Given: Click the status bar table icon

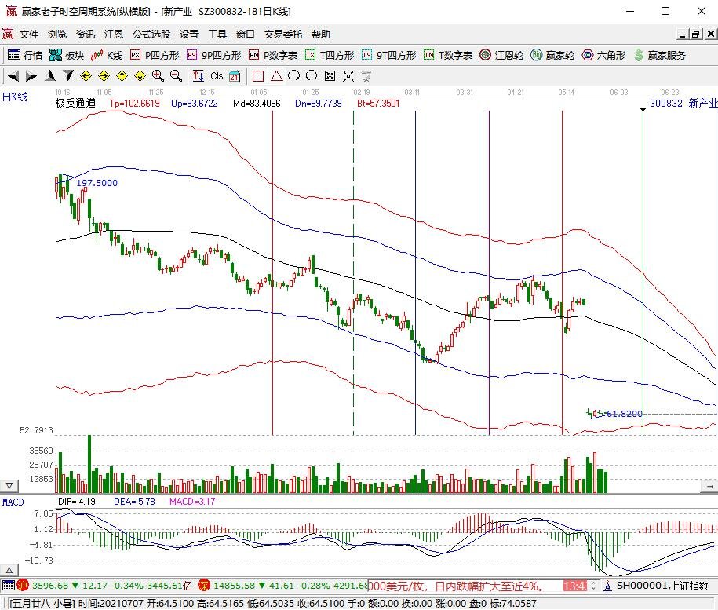Looking at the screenshot, I should point(9,585).
